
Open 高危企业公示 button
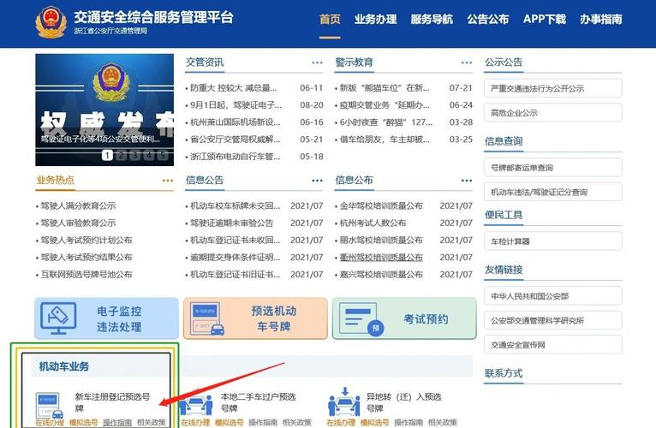[552, 112]
